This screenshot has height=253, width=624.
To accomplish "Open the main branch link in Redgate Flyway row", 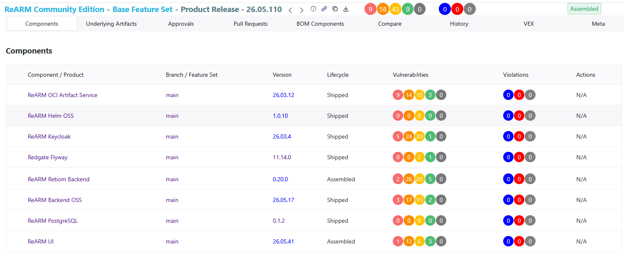I will 172,157.
